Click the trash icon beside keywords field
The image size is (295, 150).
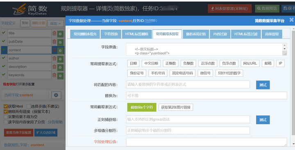[54, 75]
